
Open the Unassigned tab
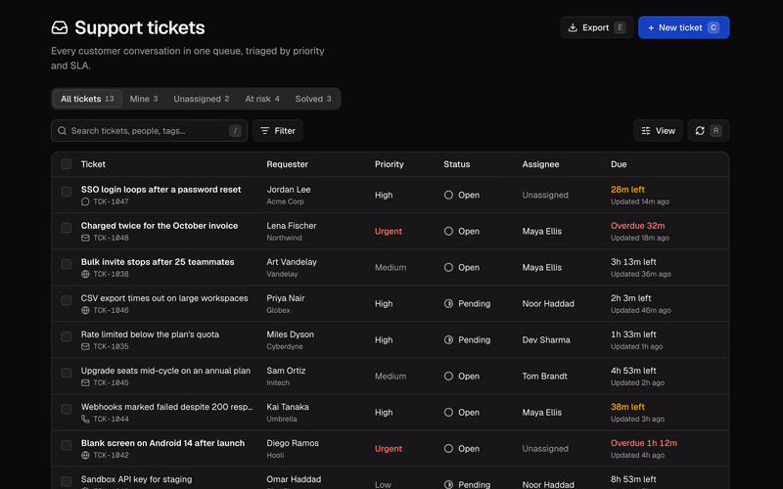click(202, 99)
